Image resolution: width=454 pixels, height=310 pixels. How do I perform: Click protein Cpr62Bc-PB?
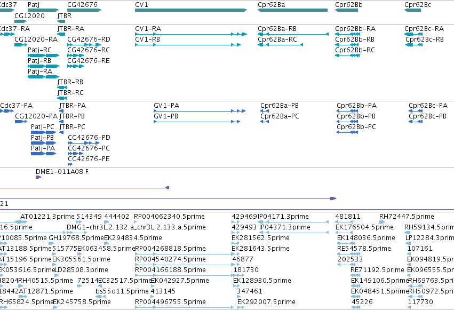click(416, 122)
